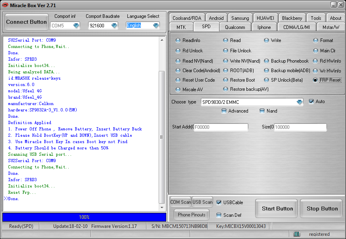Switch to the Coolsand/RDA tab
346x239 pixels.
(x=187, y=18)
